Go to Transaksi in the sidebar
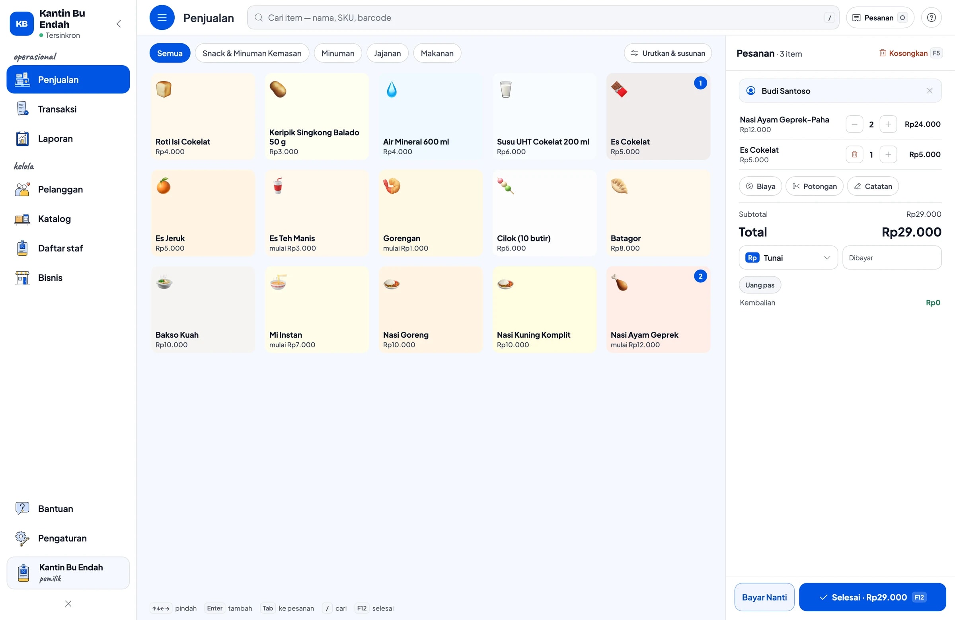 68,109
